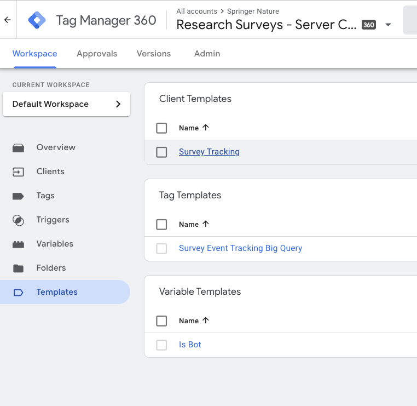Click the All accounts breadcrumb link
417x406 pixels.
pyautogui.click(x=196, y=11)
